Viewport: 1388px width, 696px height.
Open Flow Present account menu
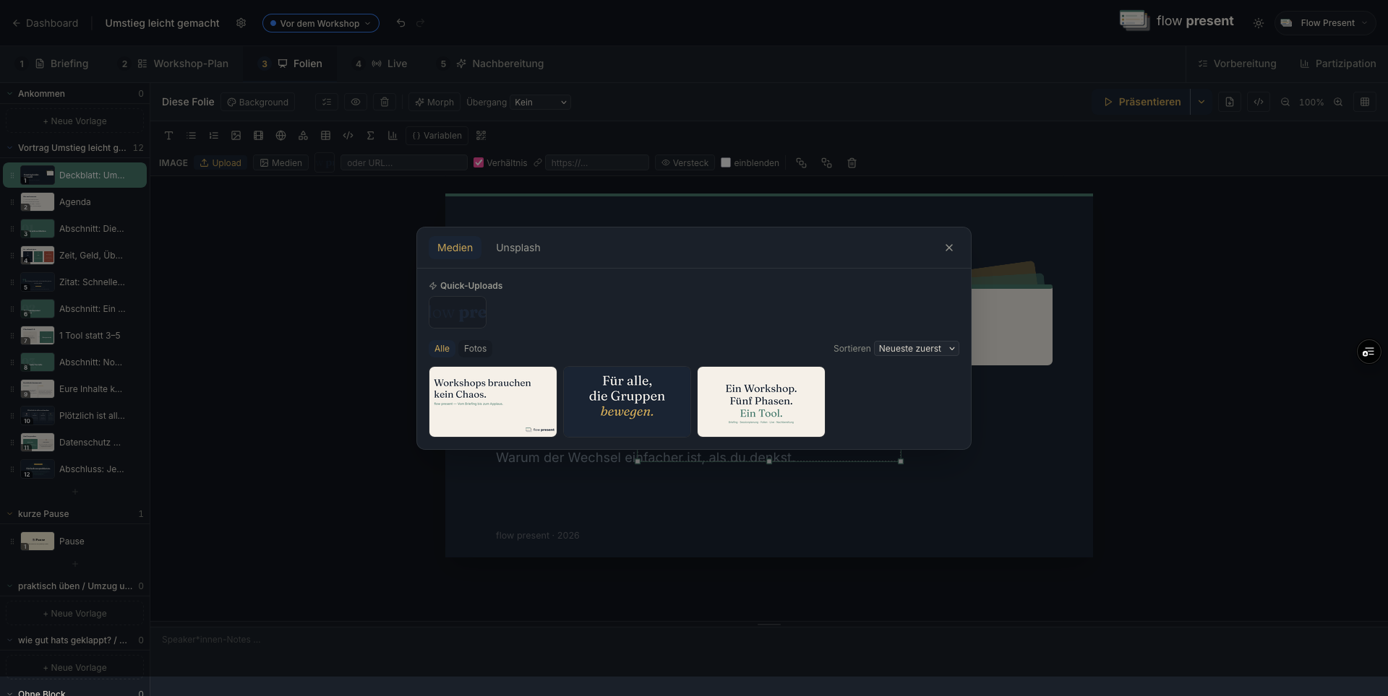click(x=1325, y=23)
